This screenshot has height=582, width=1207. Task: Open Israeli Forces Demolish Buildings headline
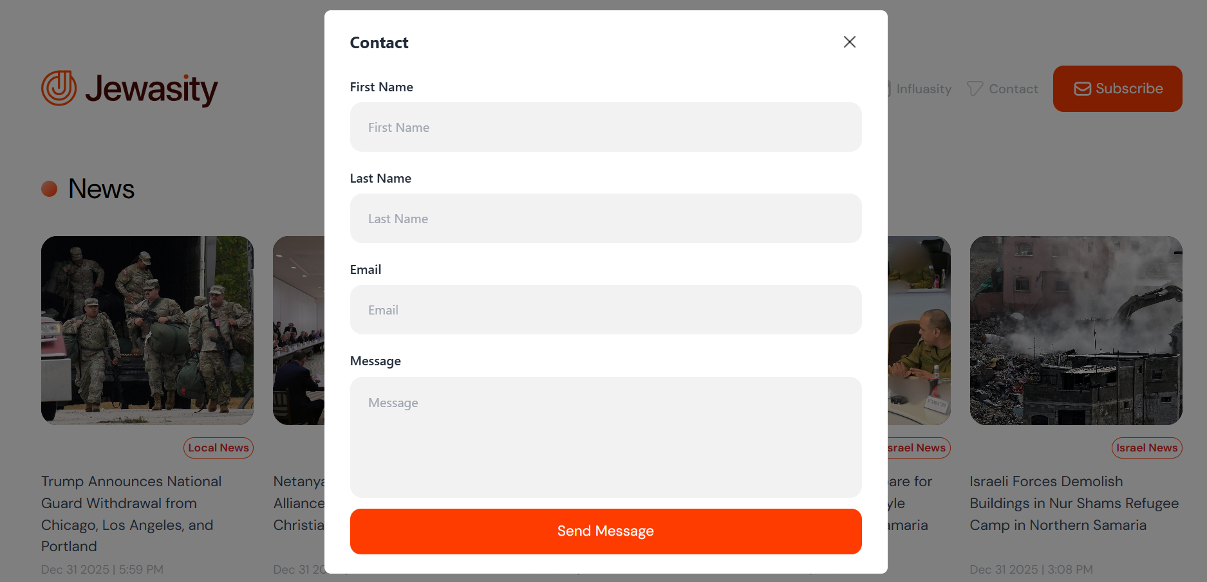1074,503
